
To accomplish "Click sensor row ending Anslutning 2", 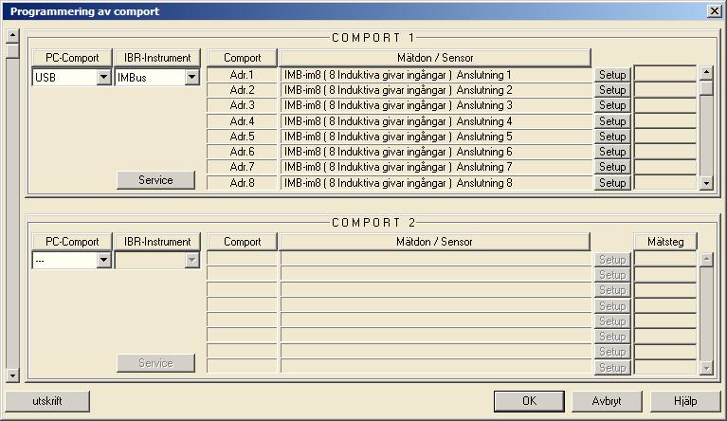I will tap(436, 90).
